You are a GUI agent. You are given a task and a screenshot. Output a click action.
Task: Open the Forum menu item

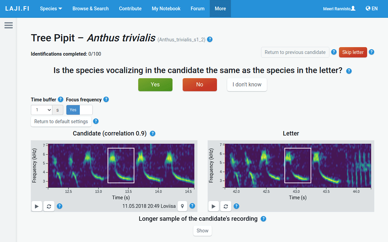pos(198,9)
